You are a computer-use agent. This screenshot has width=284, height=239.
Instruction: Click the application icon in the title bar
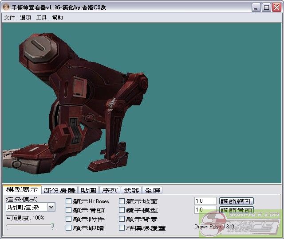(6, 7)
